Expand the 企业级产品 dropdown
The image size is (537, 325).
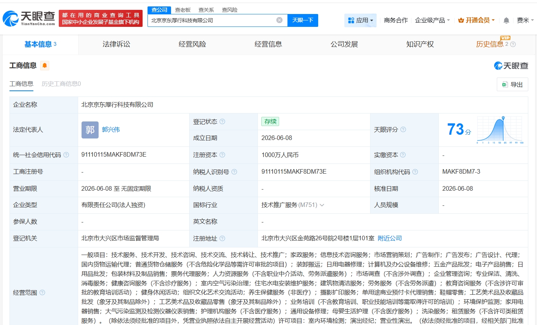point(432,20)
